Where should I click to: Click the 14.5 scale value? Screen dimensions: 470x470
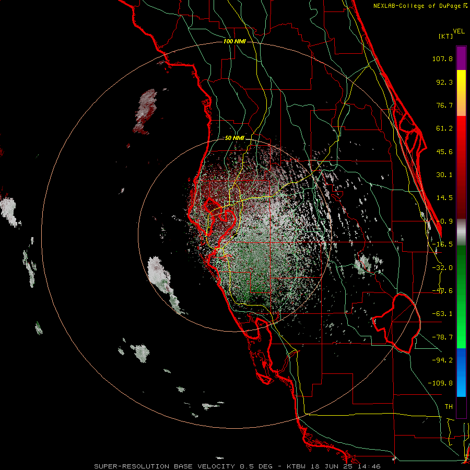pos(444,198)
